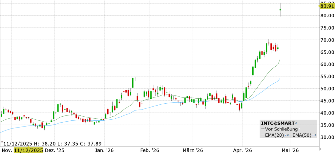The width and height of the screenshot is (336, 154).
Task: Click the green EMA(20) line swatch in legend
Action: [x=262, y=135]
